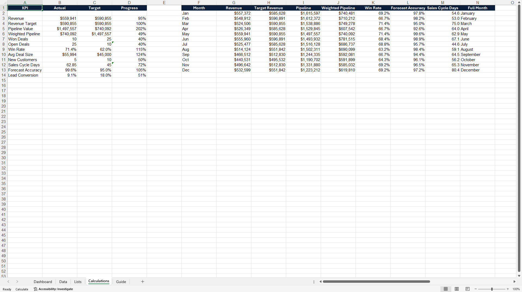This screenshot has height=292, width=522.
Task: Click the sheet tab options dots
Action: (314, 282)
